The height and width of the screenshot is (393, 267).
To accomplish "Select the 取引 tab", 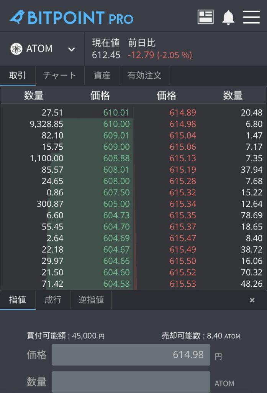I will pos(18,75).
